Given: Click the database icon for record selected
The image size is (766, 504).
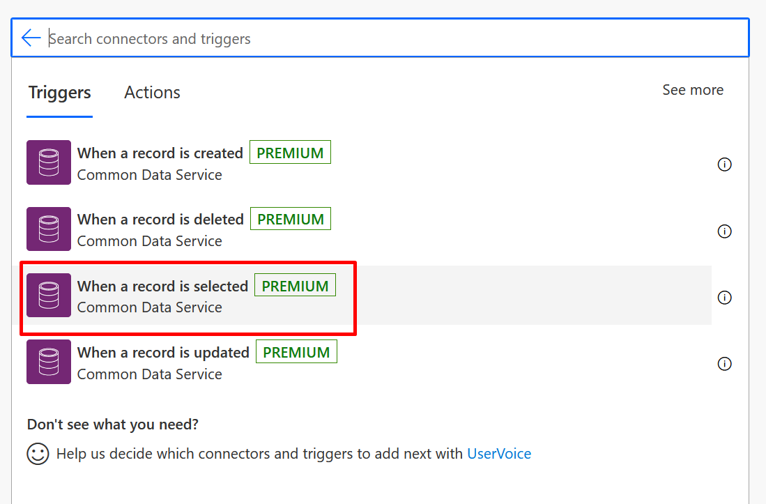Looking at the screenshot, I should [x=49, y=295].
